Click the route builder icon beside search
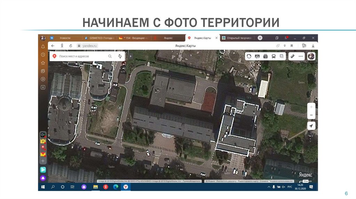Screen dimensions: 356x199 click(x=120, y=56)
